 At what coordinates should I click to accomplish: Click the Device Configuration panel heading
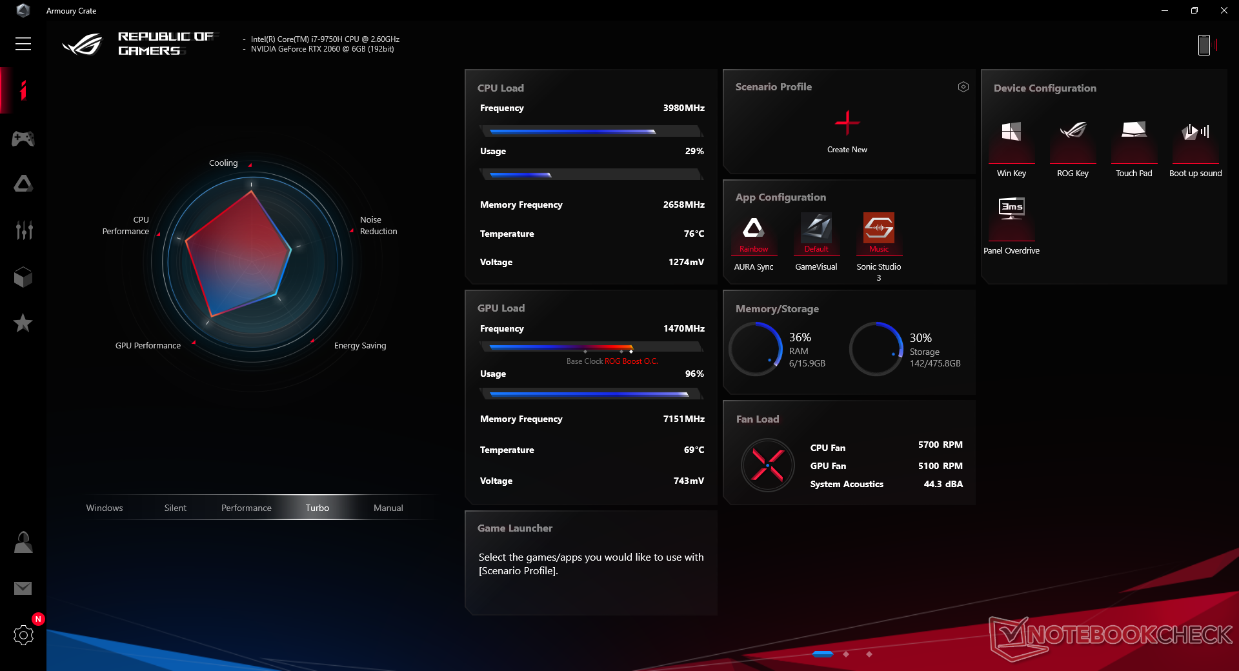click(x=1045, y=88)
